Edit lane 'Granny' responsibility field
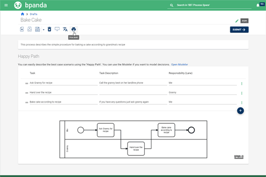 pos(203,92)
